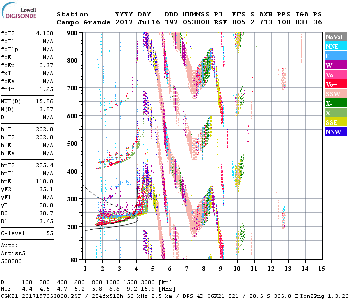This screenshot has height=300, width=350.
Task: Pick the light green X+ legend entry
Action: coord(335,113)
